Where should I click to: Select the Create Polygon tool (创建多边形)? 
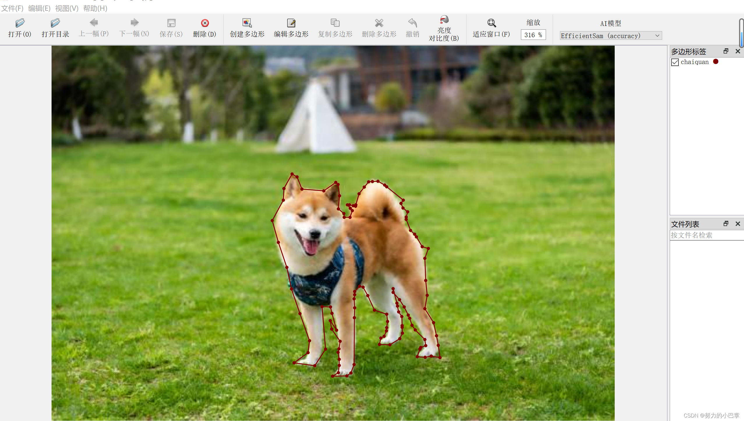click(247, 23)
